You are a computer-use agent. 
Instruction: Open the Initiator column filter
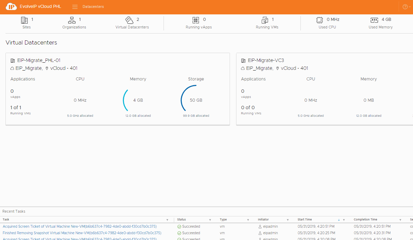[288, 220]
